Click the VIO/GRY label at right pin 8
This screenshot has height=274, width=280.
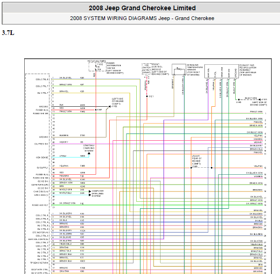(258, 142)
